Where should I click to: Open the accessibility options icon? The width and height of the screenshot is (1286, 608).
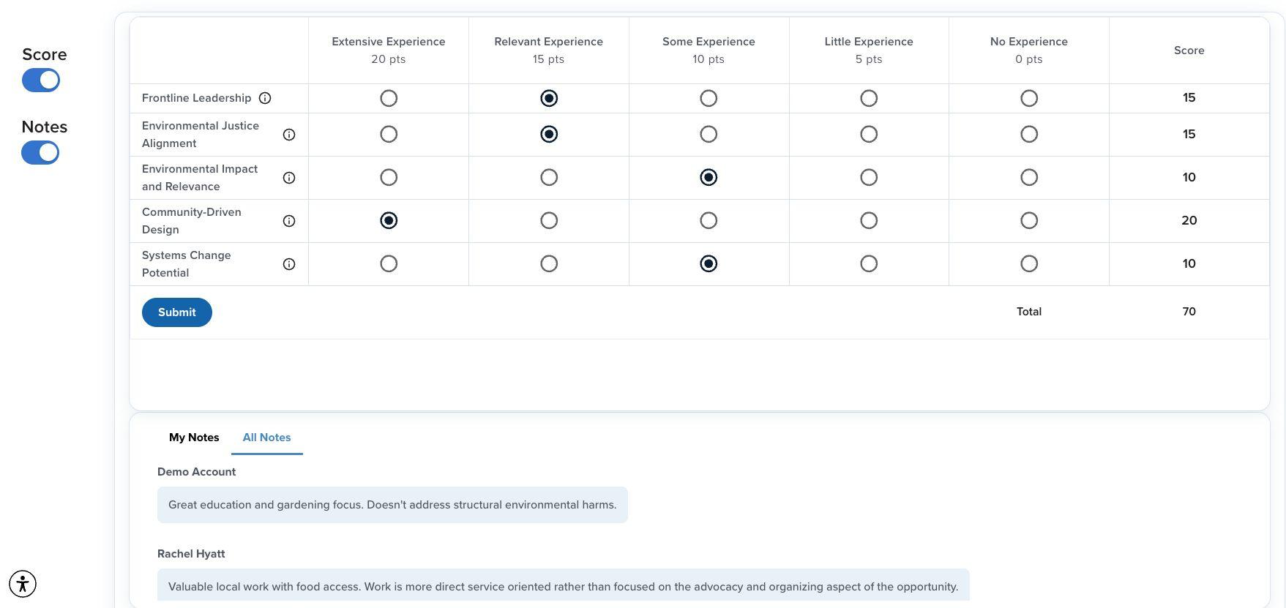tap(23, 584)
